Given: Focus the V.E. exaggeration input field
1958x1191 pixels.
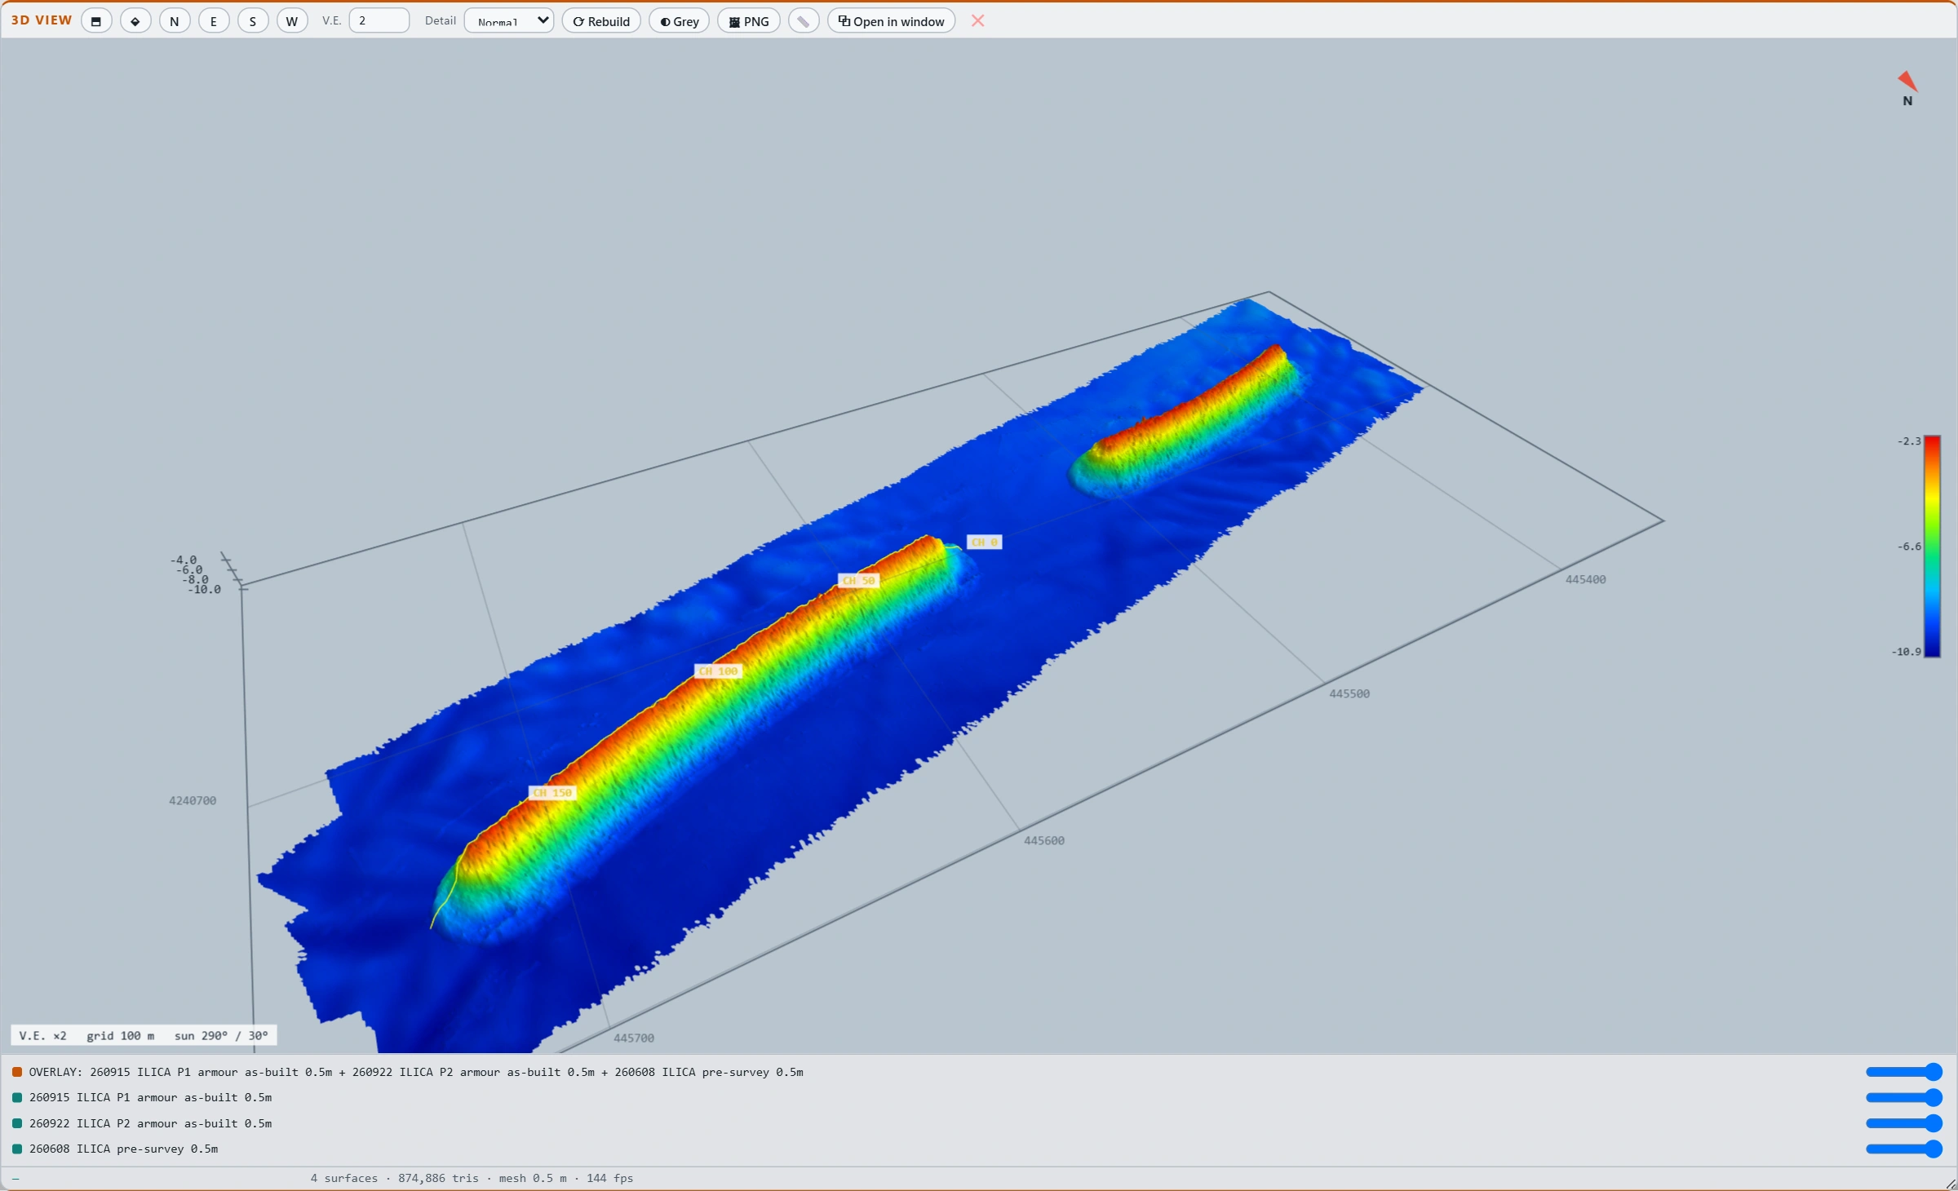Looking at the screenshot, I should (x=379, y=21).
